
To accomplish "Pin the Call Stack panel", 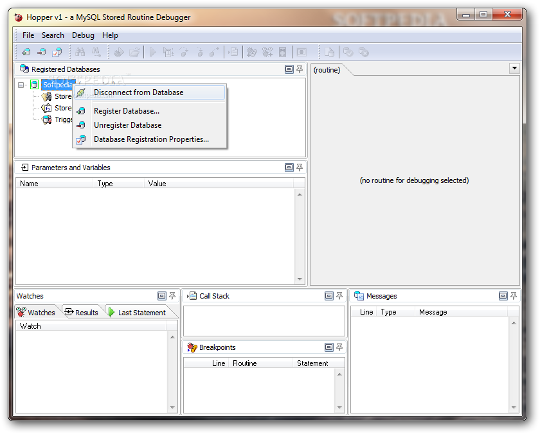I will (x=339, y=296).
